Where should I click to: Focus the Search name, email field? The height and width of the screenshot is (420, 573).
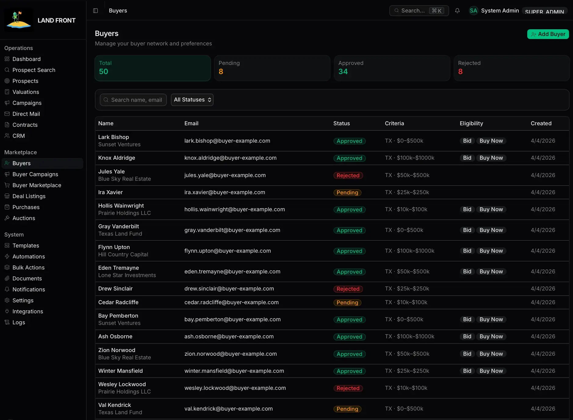(133, 100)
